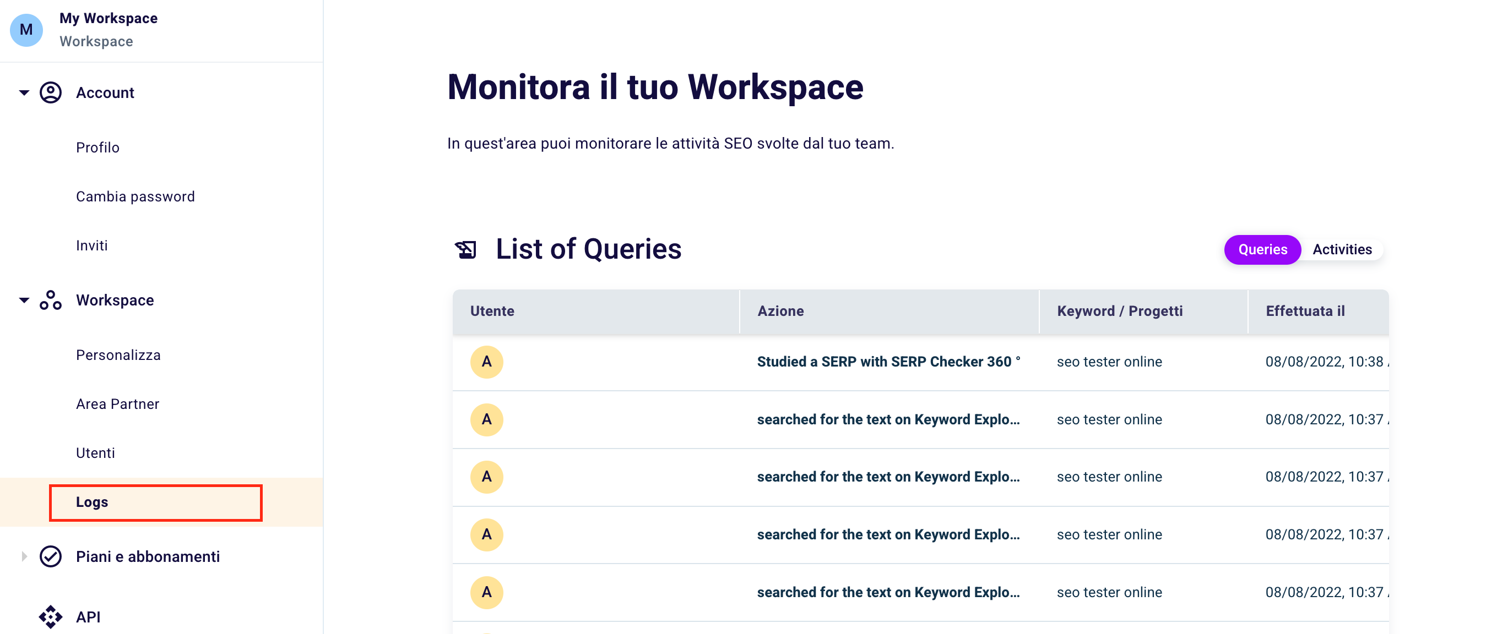Screen dimensions: 1486x634
Task: Click the My Workspace avatar M icon
Action: pos(26,30)
